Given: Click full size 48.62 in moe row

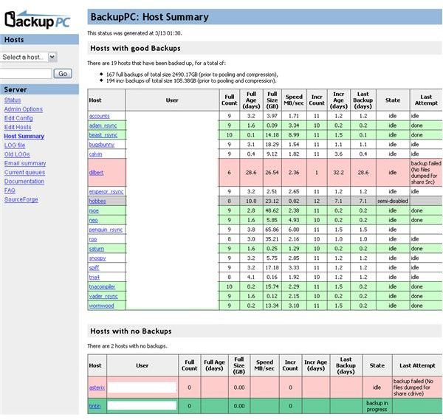Looking at the screenshot, I should tap(272, 210).
